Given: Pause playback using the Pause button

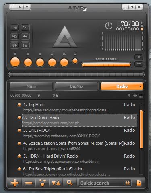Looking at the screenshot, I should [x=28, y=62].
